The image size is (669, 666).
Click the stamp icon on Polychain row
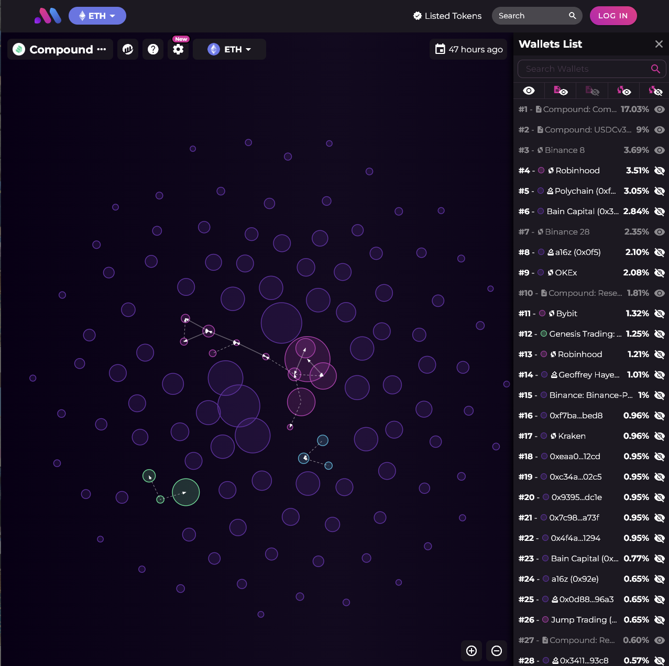pyautogui.click(x=550, y=191)
